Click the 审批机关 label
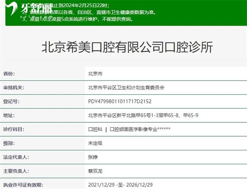247x189 pixels. click(x=14, y=88)
